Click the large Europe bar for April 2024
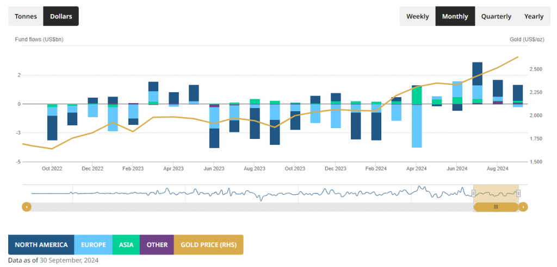 point(417,126)
